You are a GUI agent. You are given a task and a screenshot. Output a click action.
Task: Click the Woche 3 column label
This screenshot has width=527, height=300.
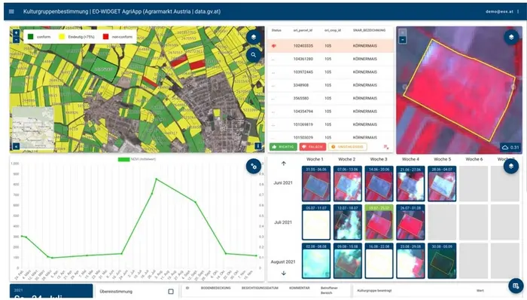click(x=379, y=159)
